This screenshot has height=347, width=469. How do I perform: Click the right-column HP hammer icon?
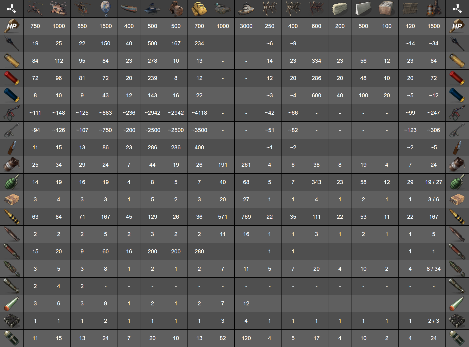[457, 26]
